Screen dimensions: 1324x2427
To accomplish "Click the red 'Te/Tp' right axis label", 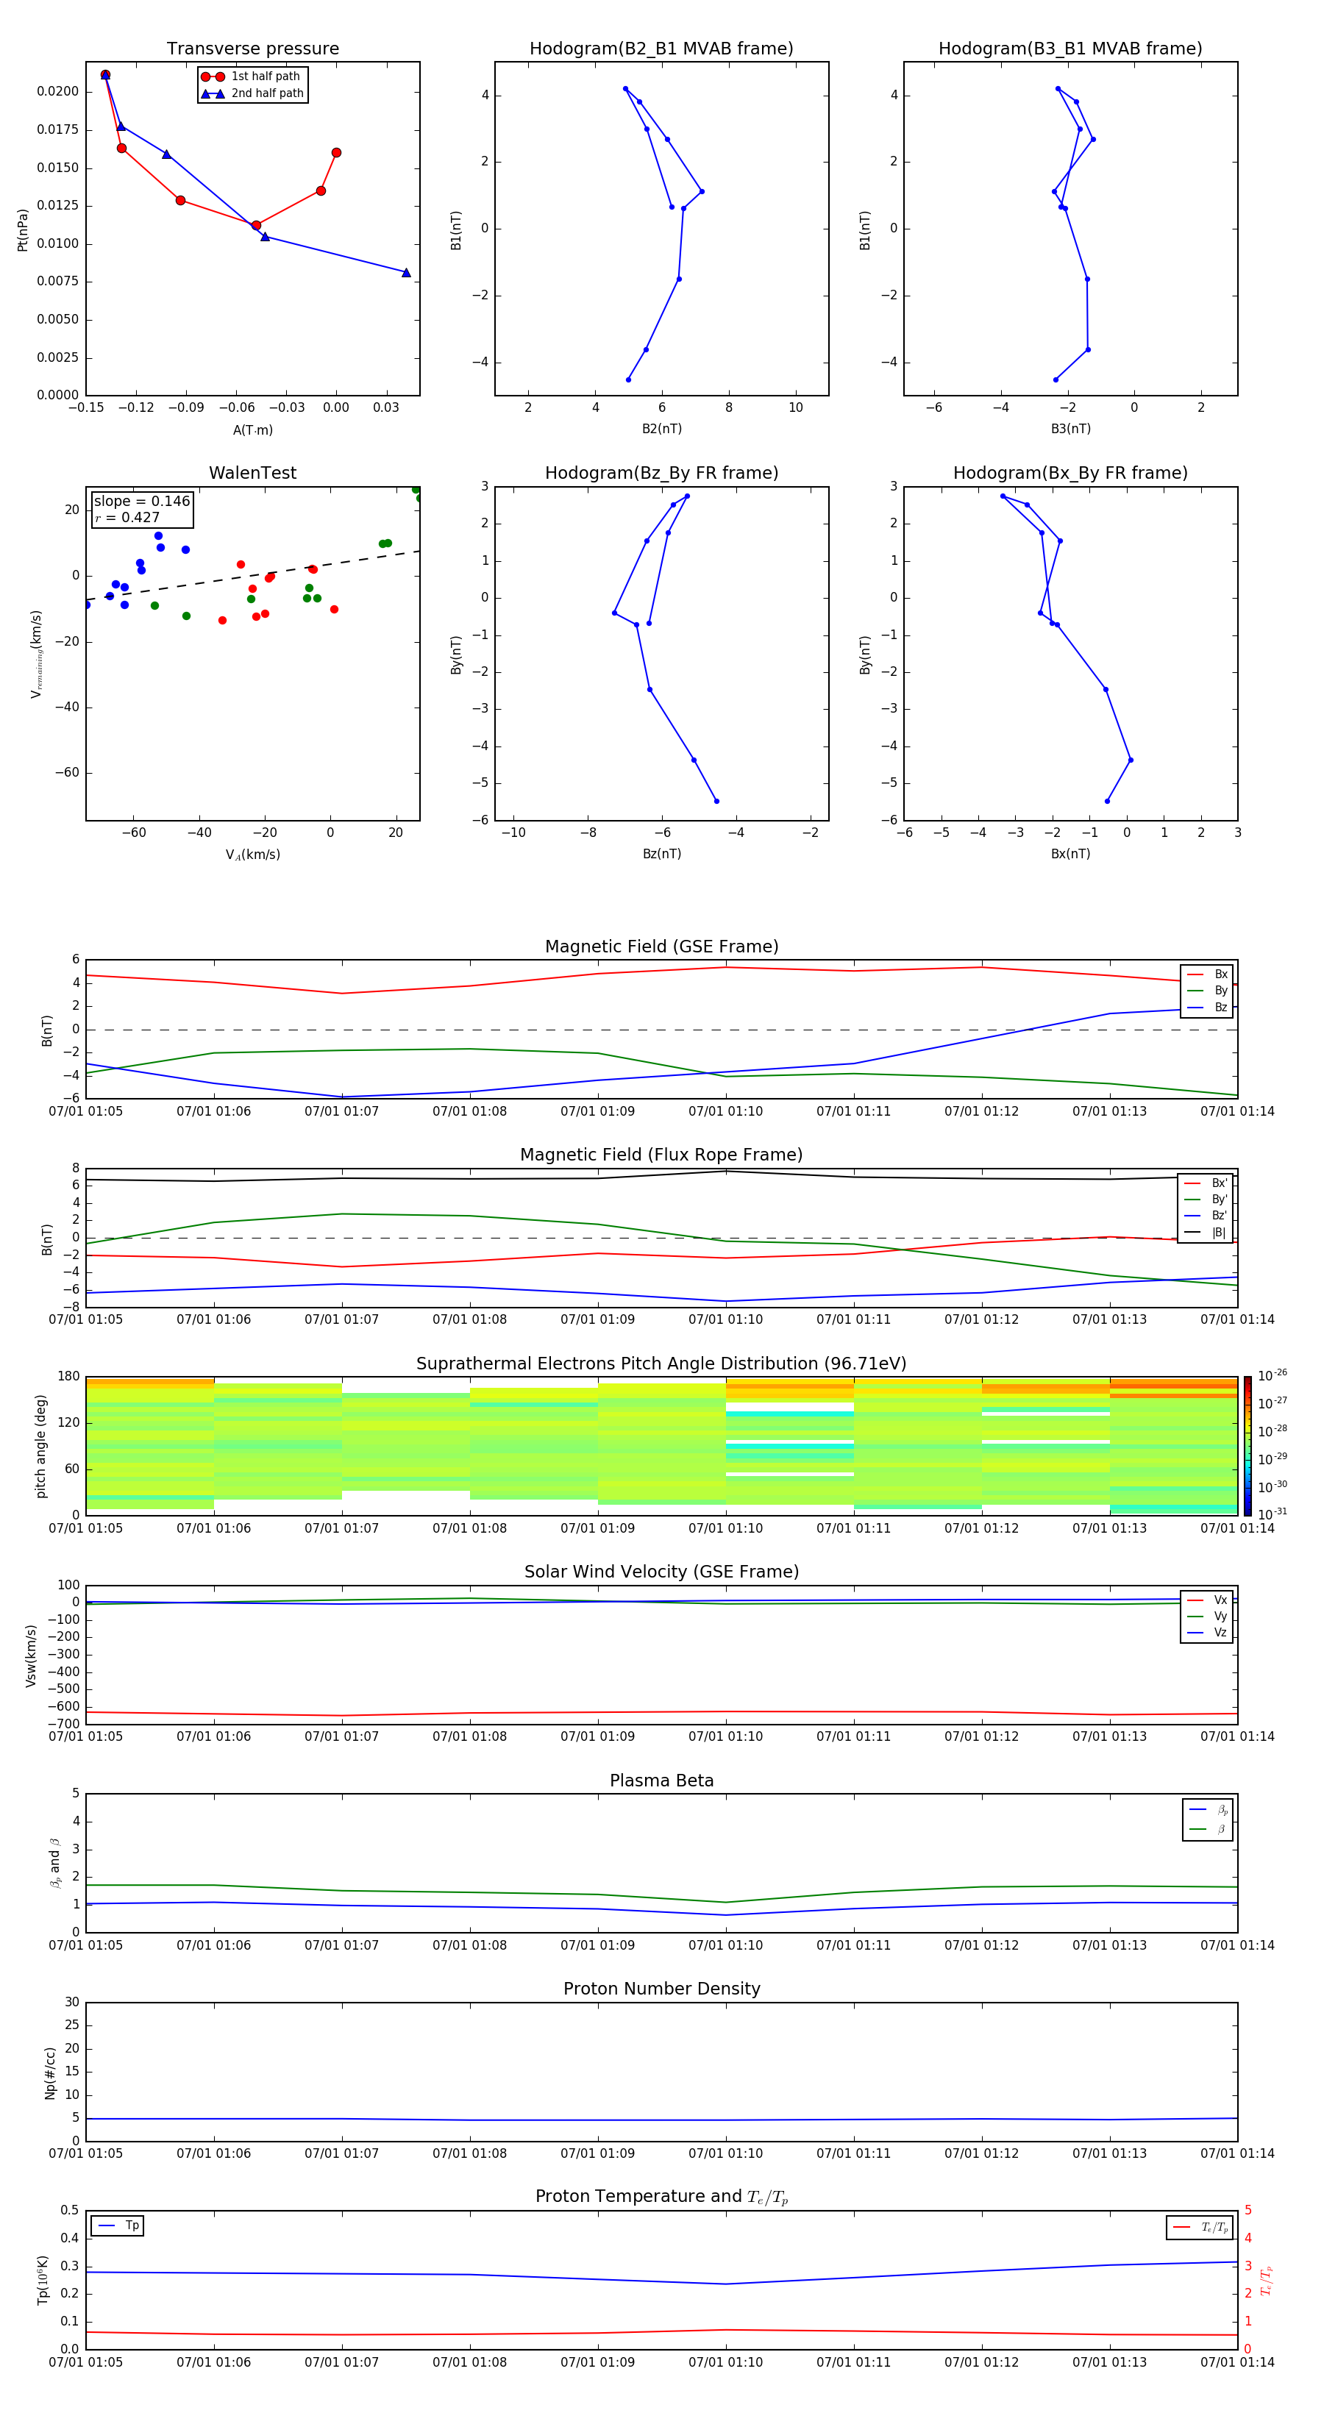I will point(1266,2281).
